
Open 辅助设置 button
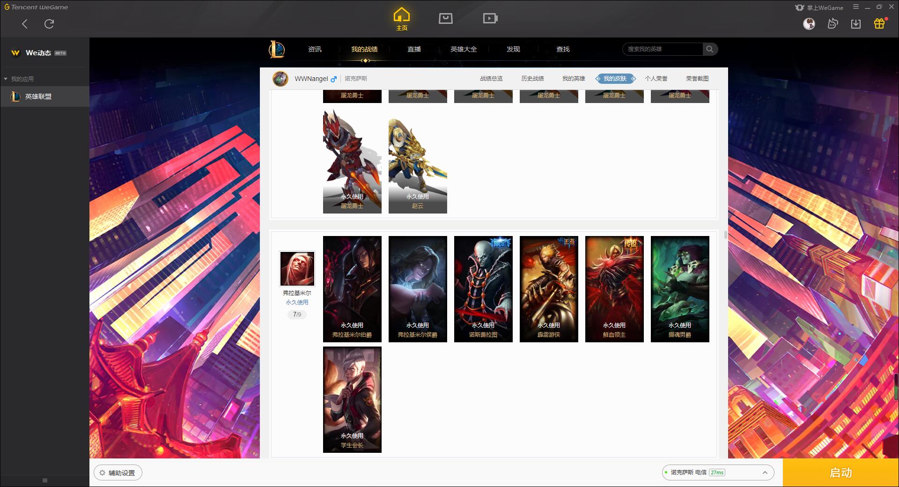point(118,473)
